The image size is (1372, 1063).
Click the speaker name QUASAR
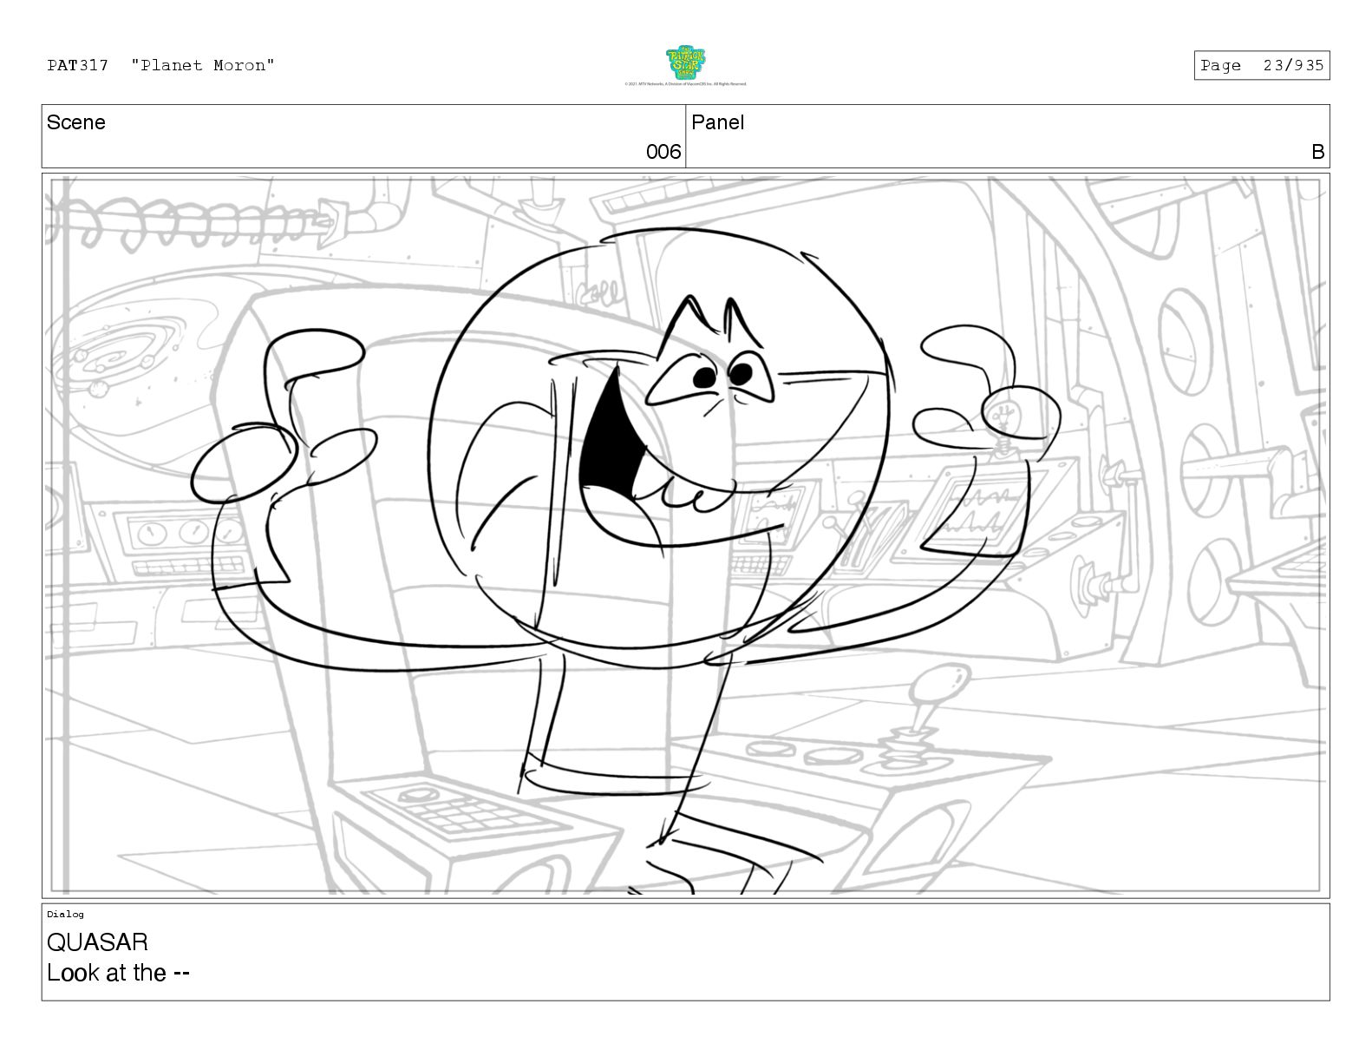pos(97,942)
